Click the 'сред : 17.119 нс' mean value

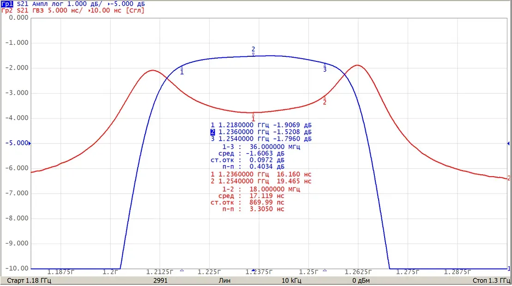[252, 196]
